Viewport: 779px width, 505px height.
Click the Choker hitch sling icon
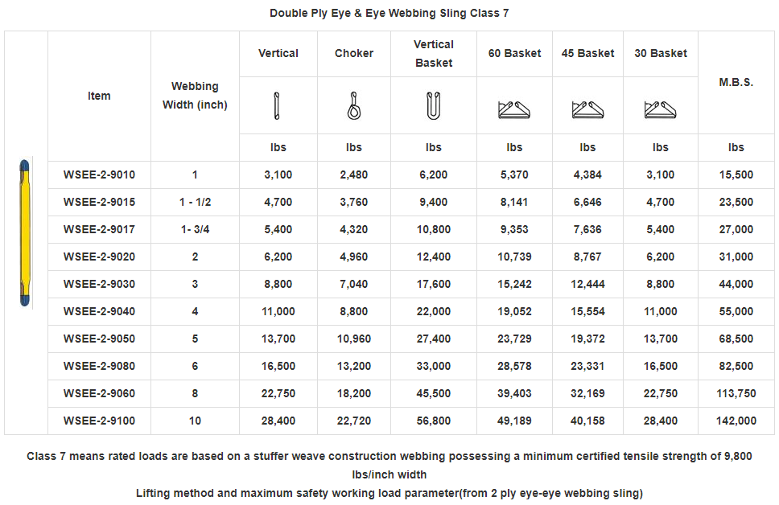click(x=354, y=106)
